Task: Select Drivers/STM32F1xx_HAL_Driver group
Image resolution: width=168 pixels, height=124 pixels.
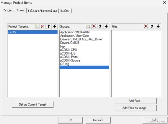Action: coord(84,39)
